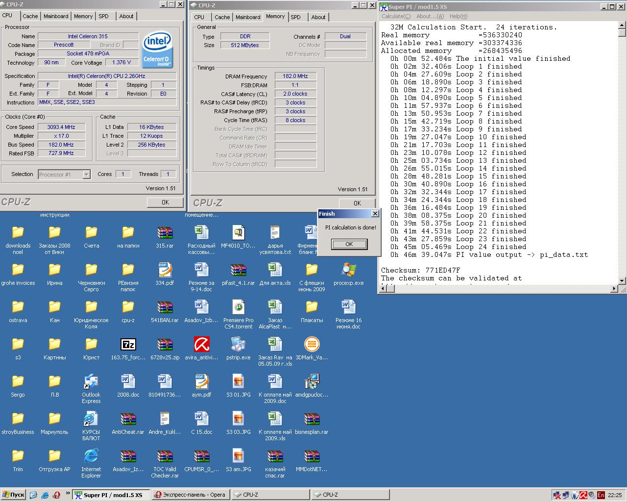Open the Help menu in Super PI
This screenshot has height=502, width=627.
coord(458,16)
